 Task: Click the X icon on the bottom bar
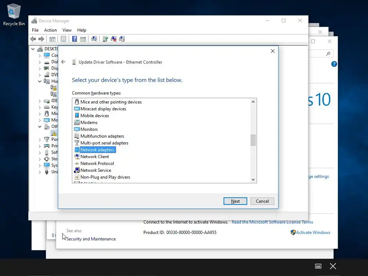(x=333, y=266)
